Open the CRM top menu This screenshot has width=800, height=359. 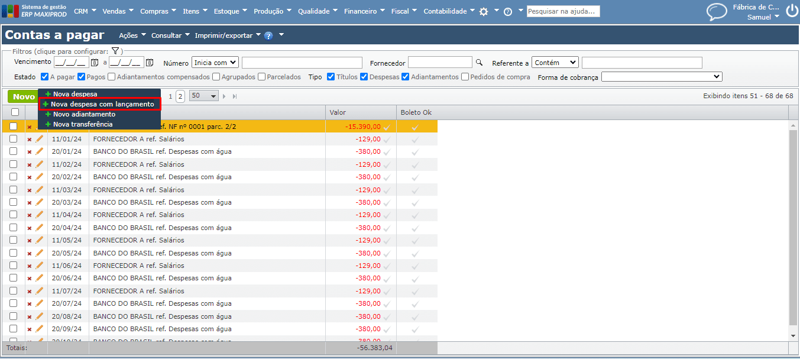(85, 11)
